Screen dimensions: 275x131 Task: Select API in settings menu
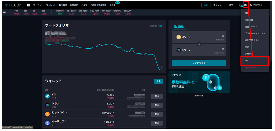255,61
